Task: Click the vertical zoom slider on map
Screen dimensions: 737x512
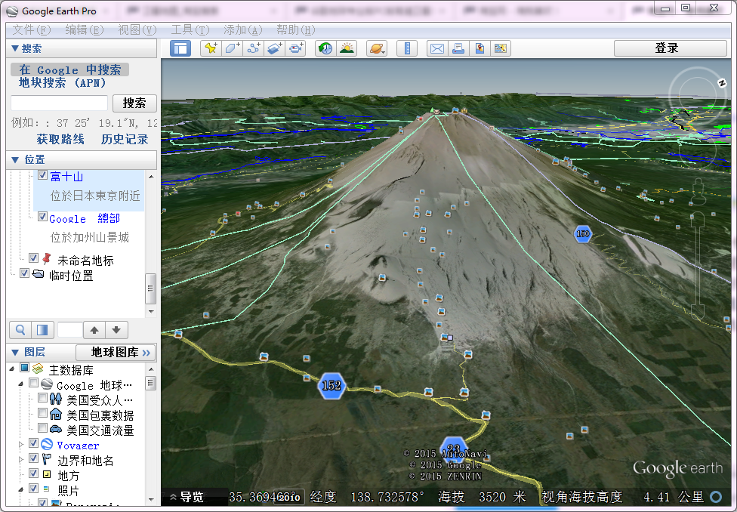Action: [x=698, y=266]
